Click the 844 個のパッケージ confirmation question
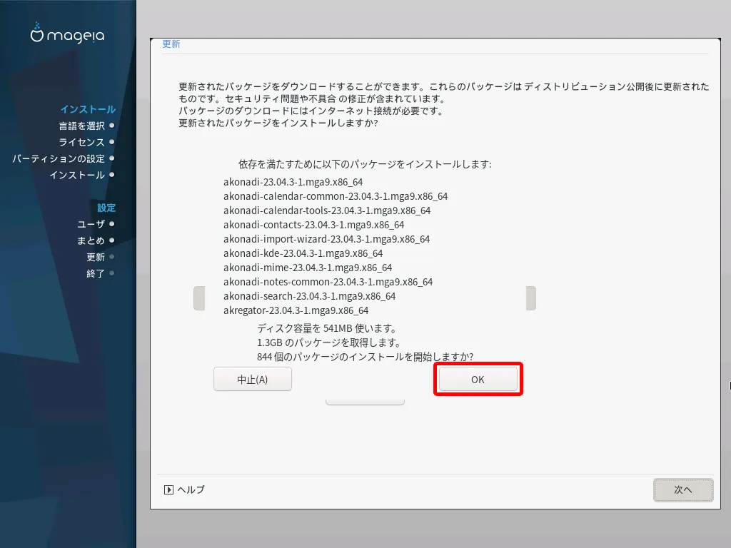 365,357
